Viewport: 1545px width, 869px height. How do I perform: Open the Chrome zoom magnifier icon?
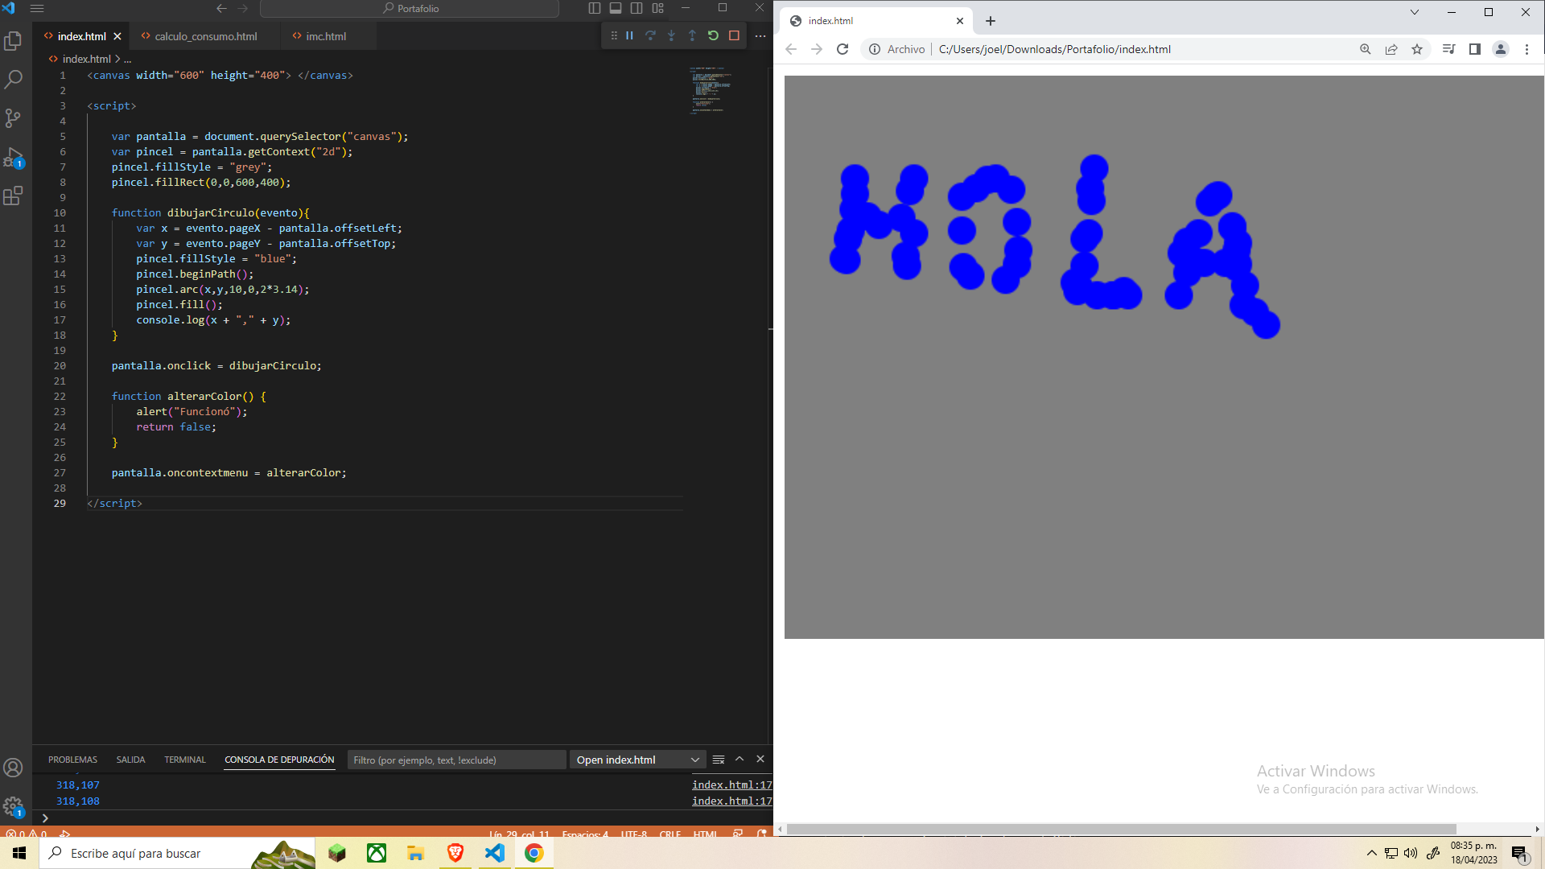click(1366, 49)
